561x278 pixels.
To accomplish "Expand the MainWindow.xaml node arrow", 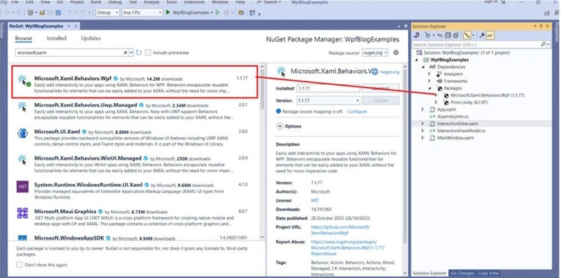I will point(423,138).
